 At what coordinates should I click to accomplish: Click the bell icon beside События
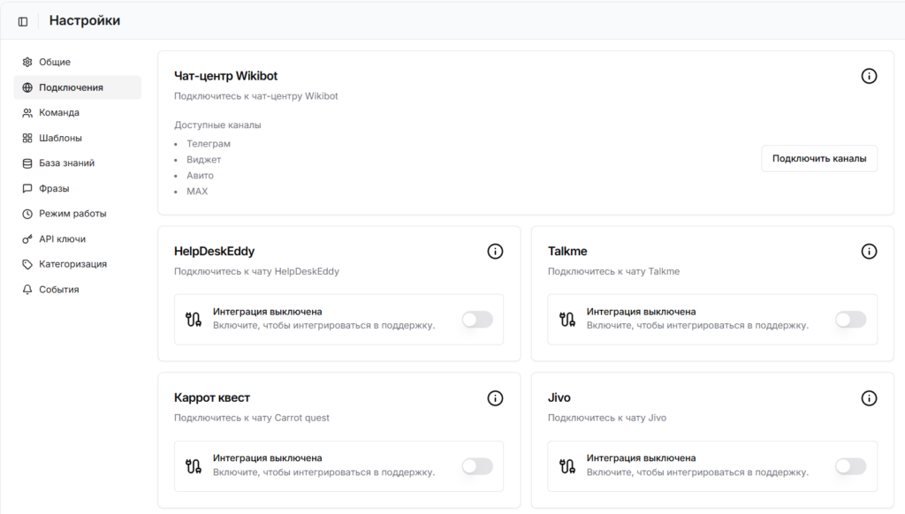[x=27, y=290]
